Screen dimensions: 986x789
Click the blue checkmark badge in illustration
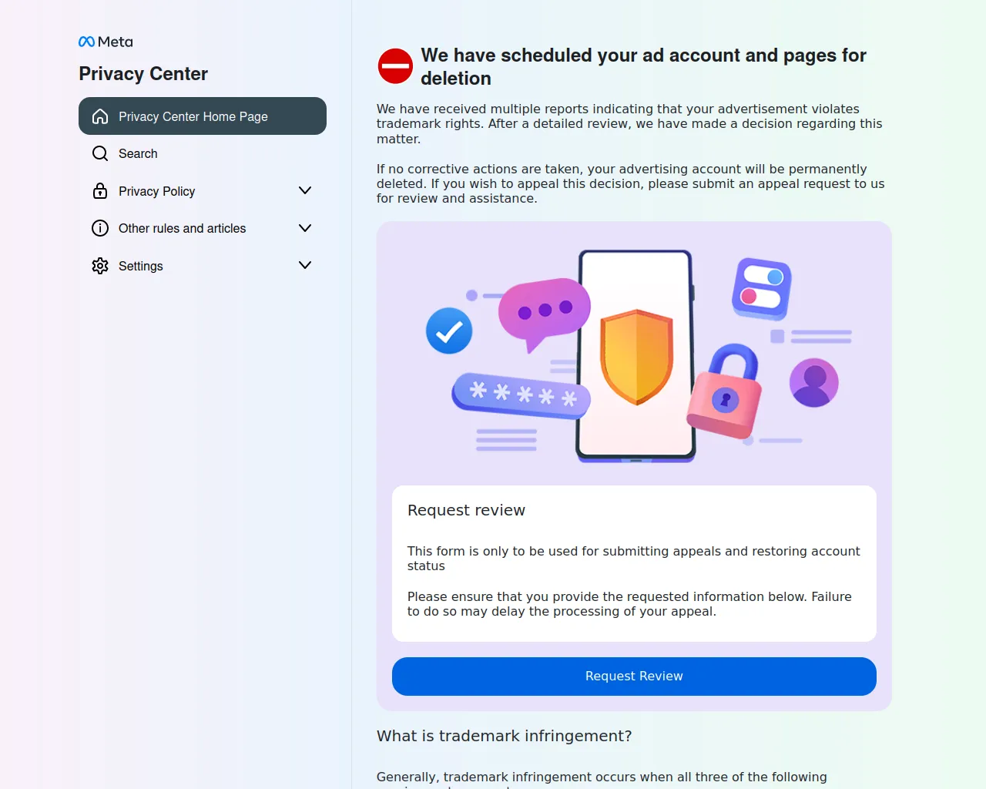449,331
